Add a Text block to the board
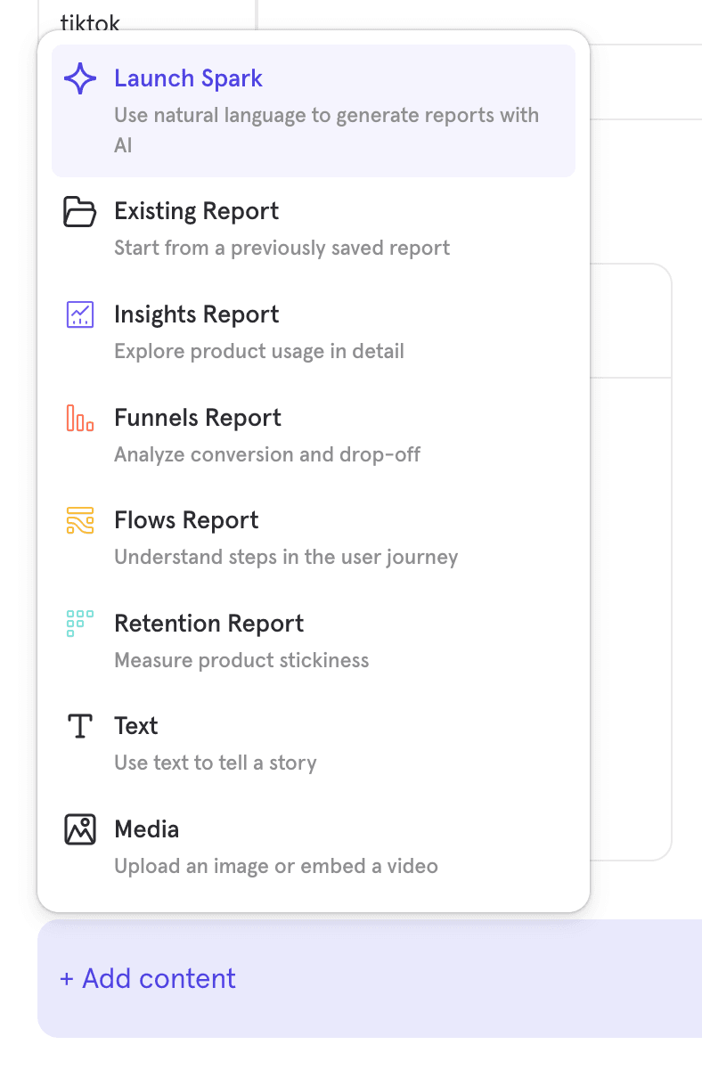The height and width of the screenshot is (1069, 702). point(135,726)
